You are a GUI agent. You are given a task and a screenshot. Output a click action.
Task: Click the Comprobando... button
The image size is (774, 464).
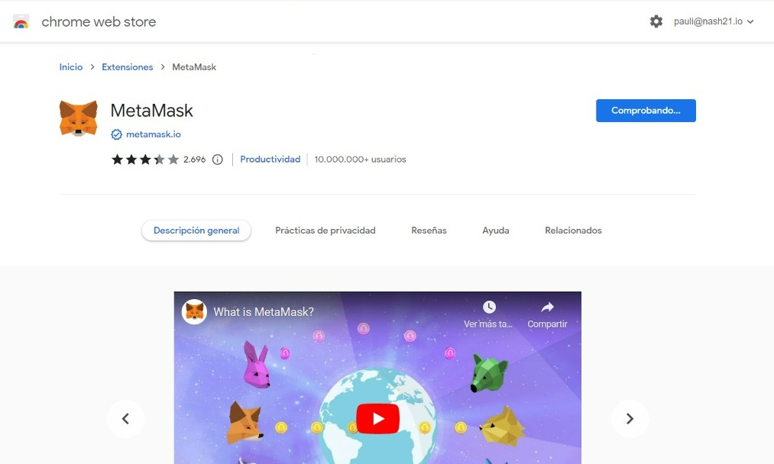pos(646,111)
